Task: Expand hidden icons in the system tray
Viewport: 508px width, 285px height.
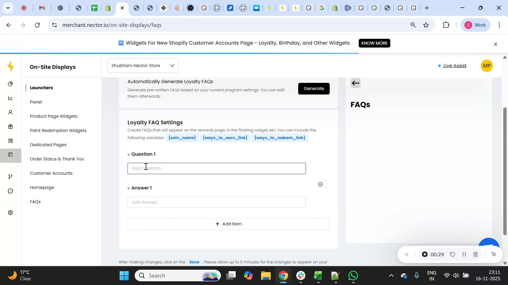Action: (391, 275)
